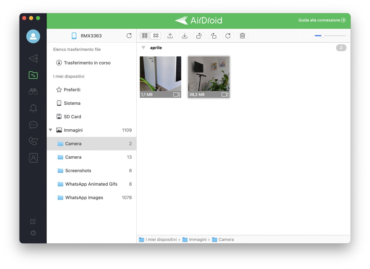Open the AirDroid transfer (paper plane) icon
370x269 pixels.
click(x=33, y=58)
